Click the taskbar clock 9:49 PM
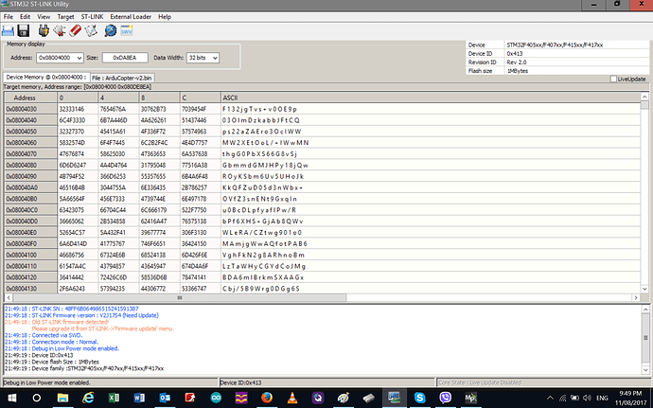 [630, 394]
